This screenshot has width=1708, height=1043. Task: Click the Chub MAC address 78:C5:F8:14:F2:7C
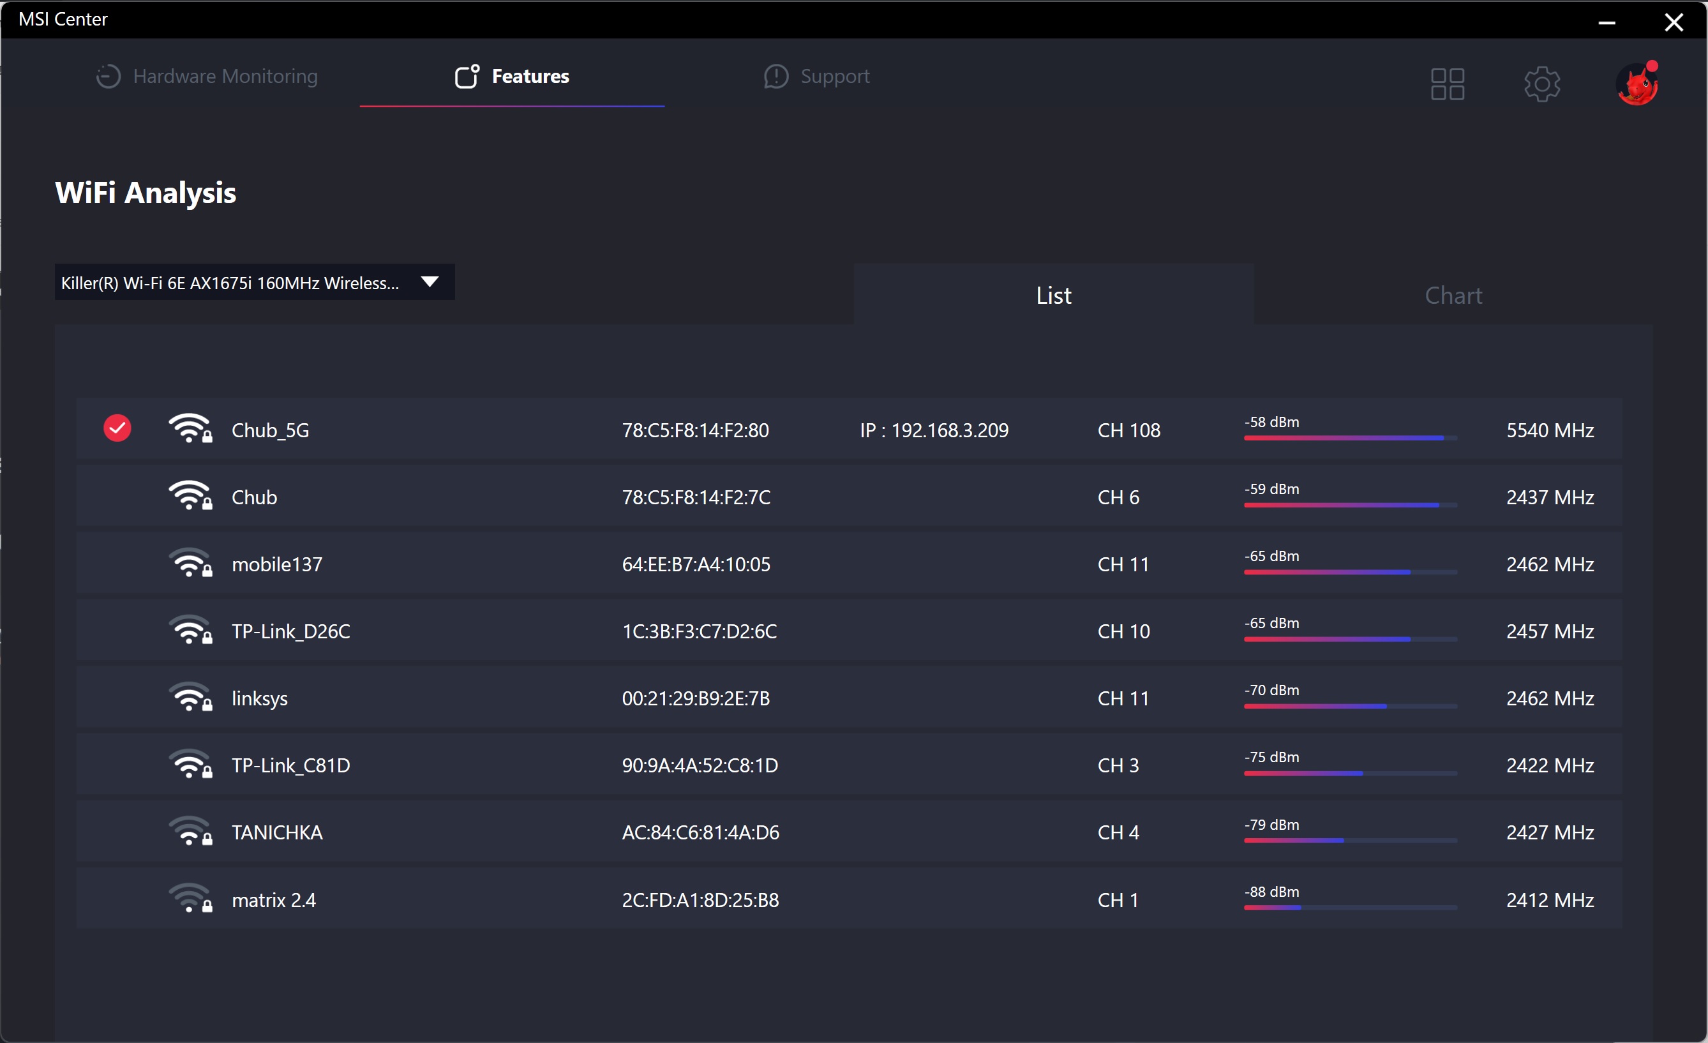pos(696,497)
